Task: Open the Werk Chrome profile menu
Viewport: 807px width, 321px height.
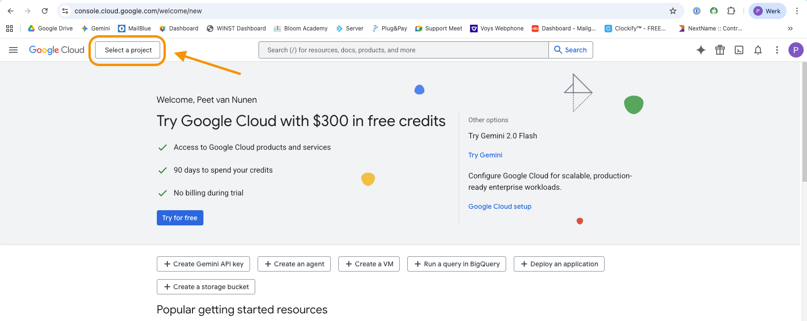Action: click(767, 11)
